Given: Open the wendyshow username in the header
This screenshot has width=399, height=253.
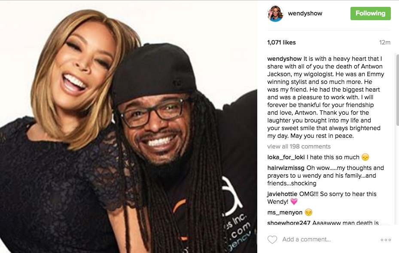Looking at the screenshot, I should (x=305, y=13).
